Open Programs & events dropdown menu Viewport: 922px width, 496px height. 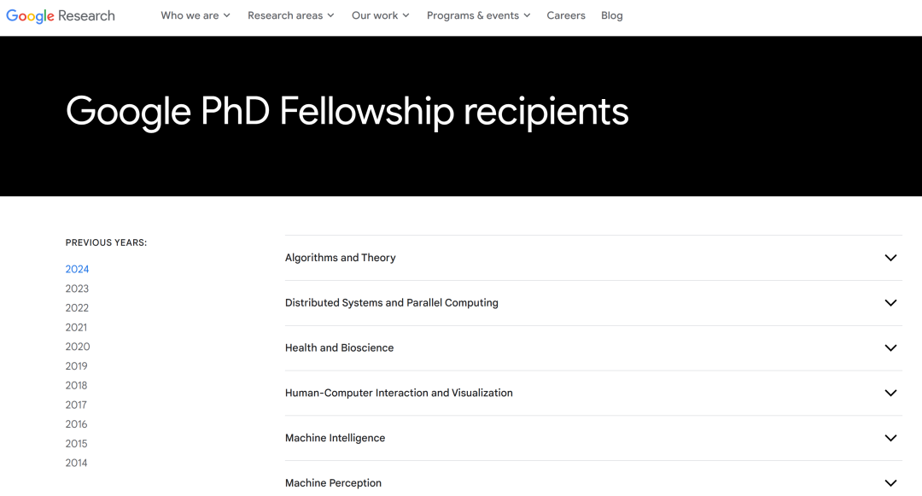pyautogui.click(x=479, y=16)
